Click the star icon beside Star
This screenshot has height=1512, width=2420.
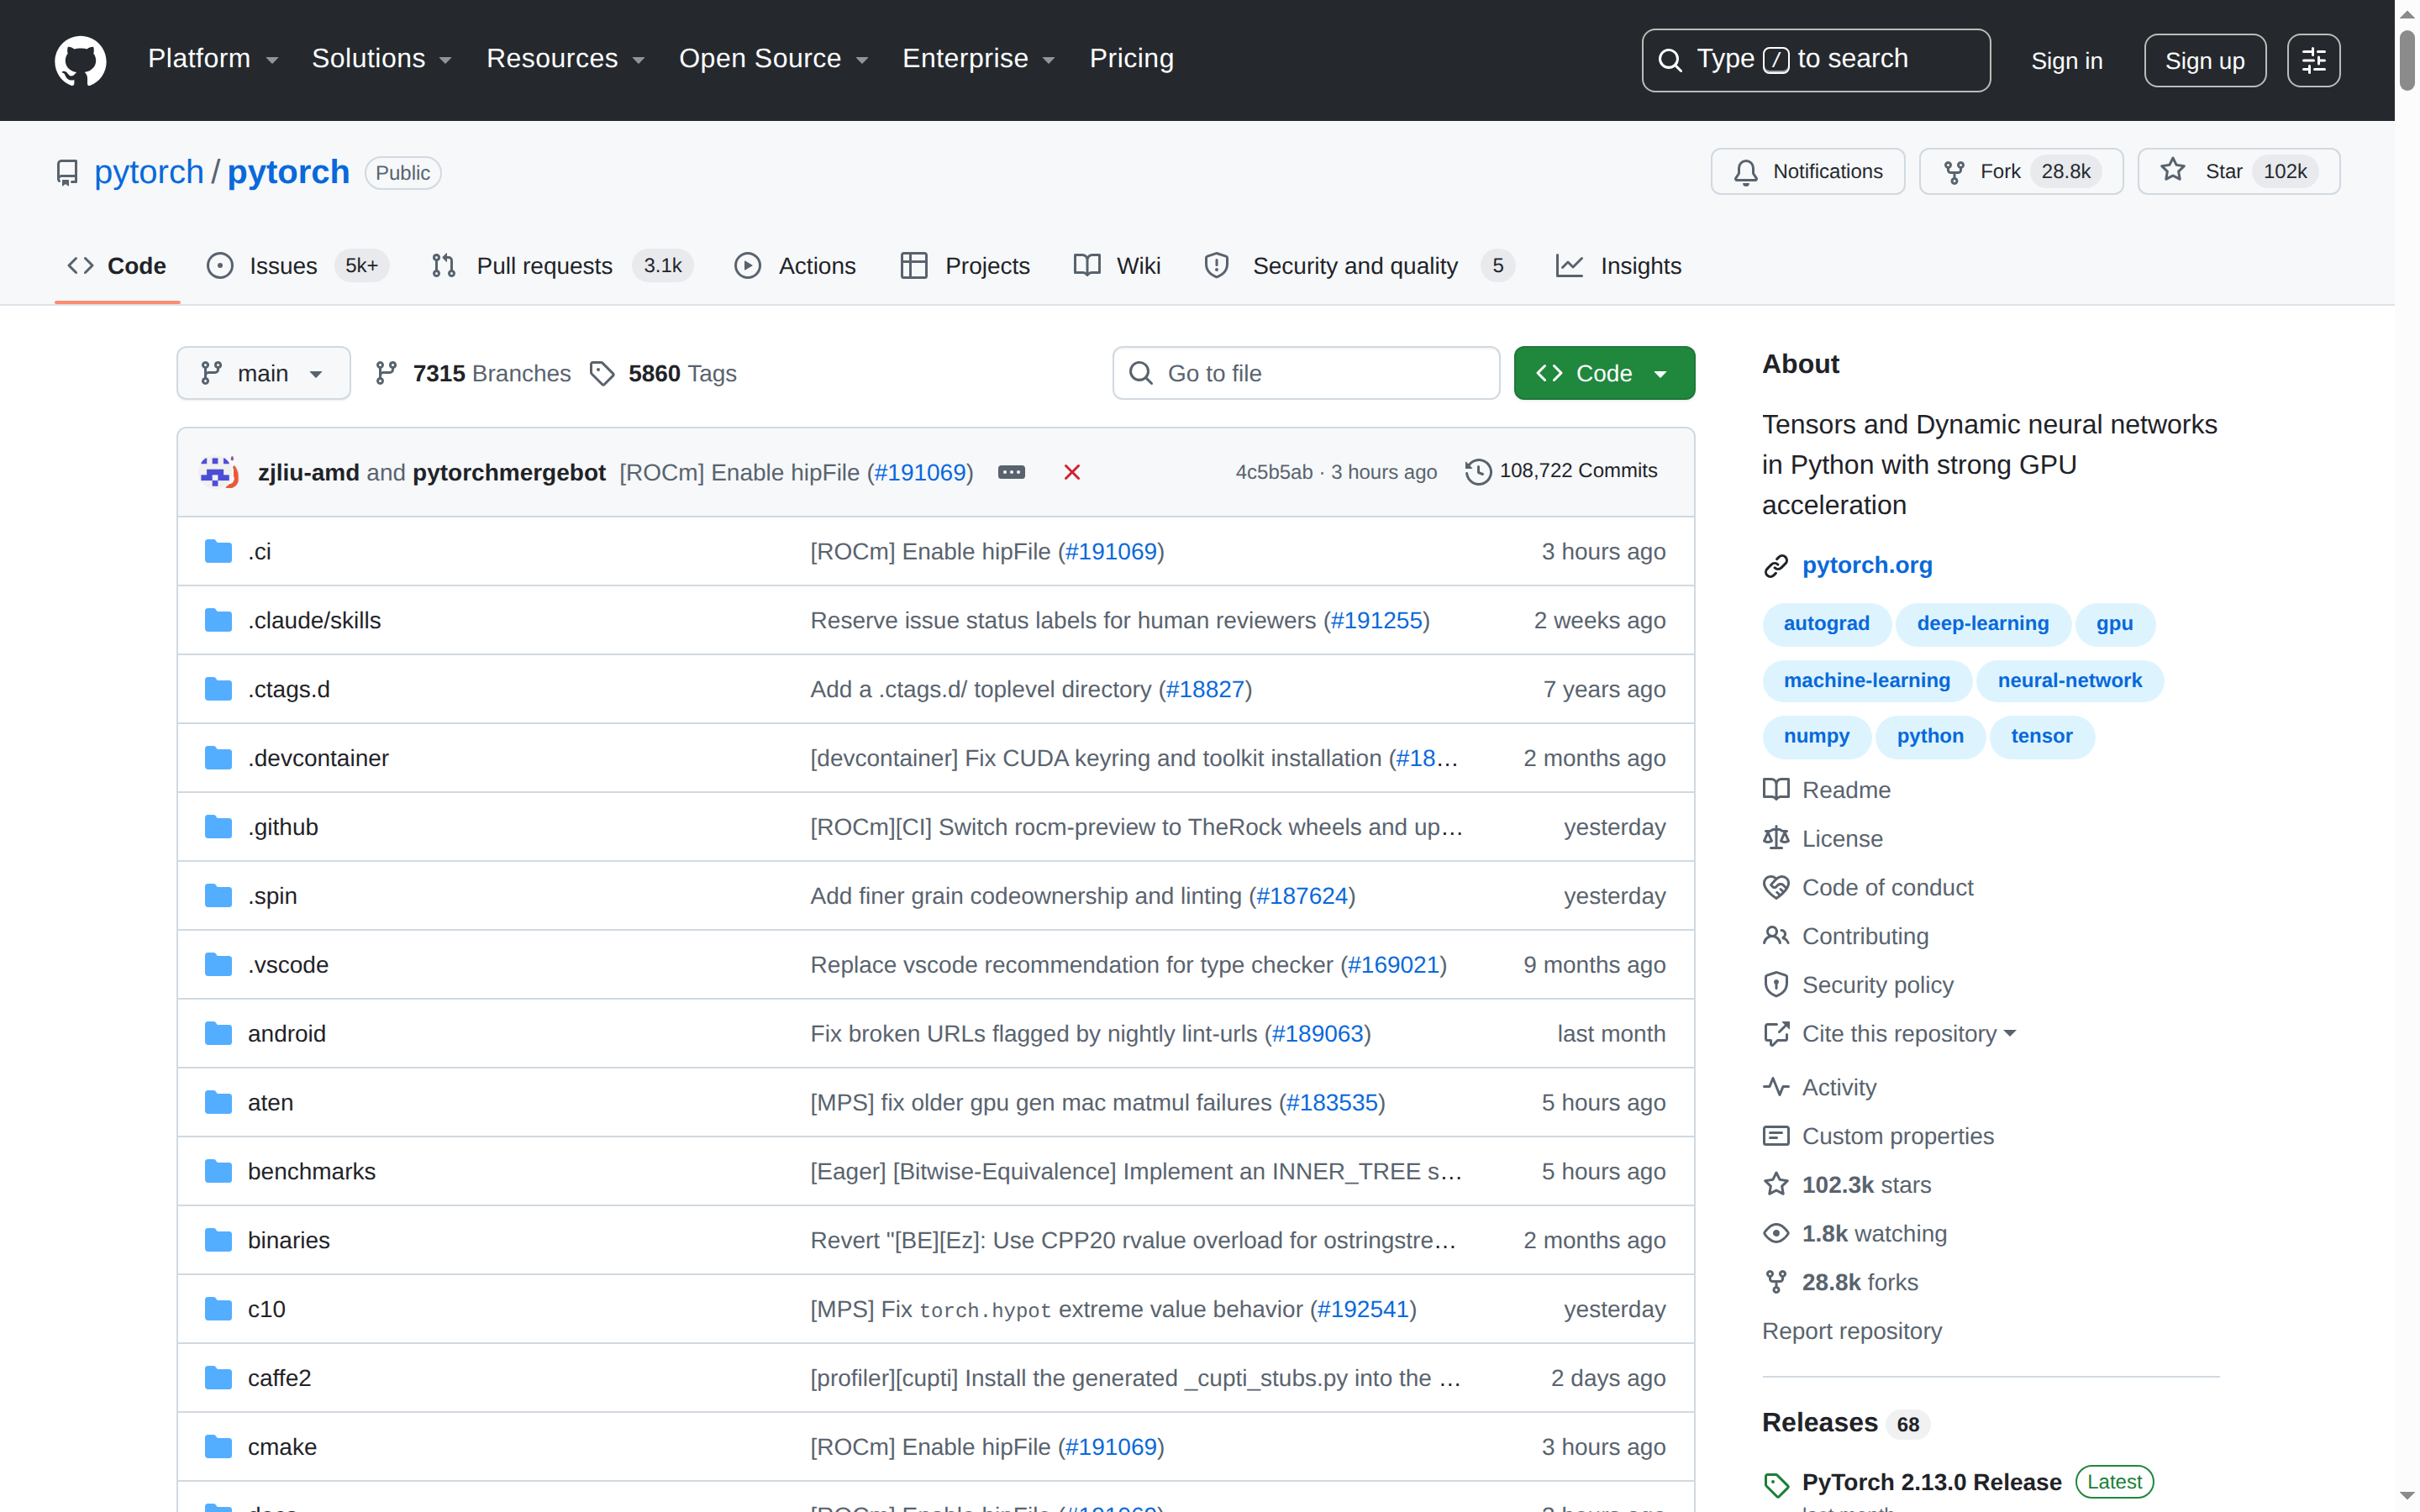[2172, 171]
